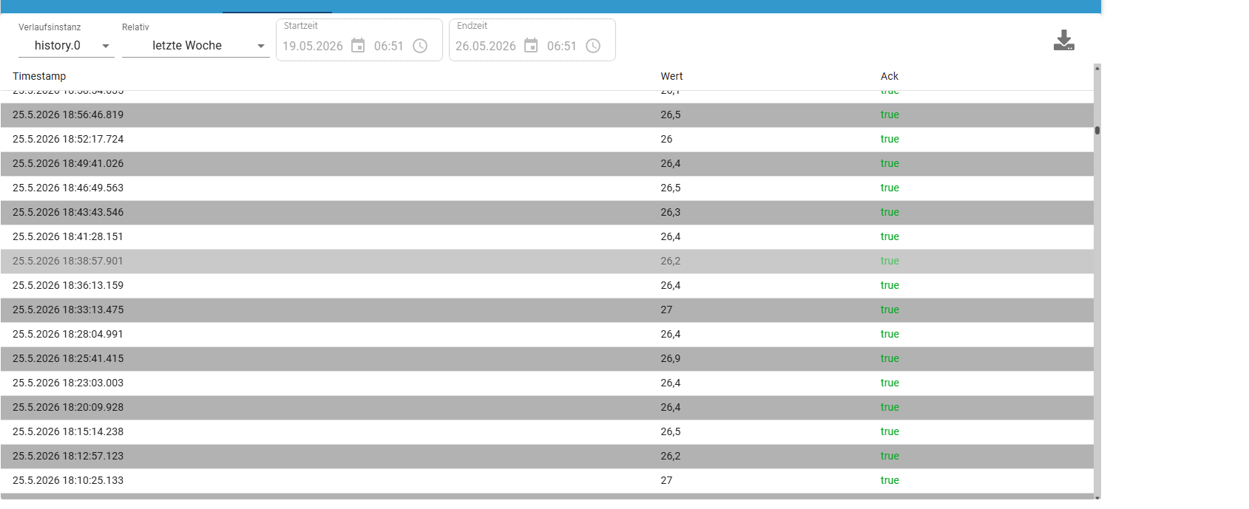The image size is (1249, 509).
Task: Click the Ack column header
Action: click(890, 76)
